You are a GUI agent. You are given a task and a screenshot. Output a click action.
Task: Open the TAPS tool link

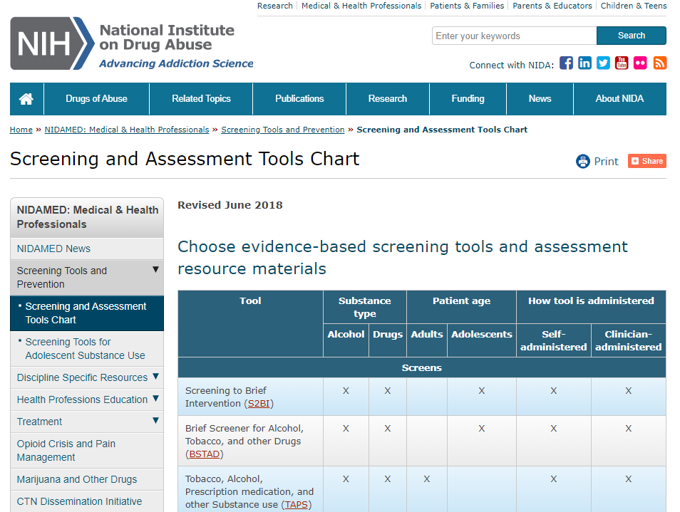pos(297,505)
